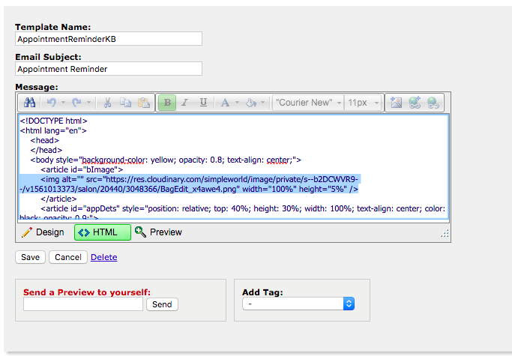Cancel template editing
Screen dimensions: 512x356
pos(68,257)
